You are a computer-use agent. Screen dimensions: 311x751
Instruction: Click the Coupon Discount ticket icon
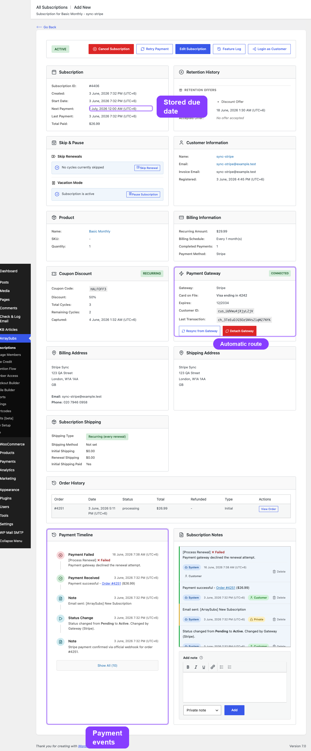[54, 274]
